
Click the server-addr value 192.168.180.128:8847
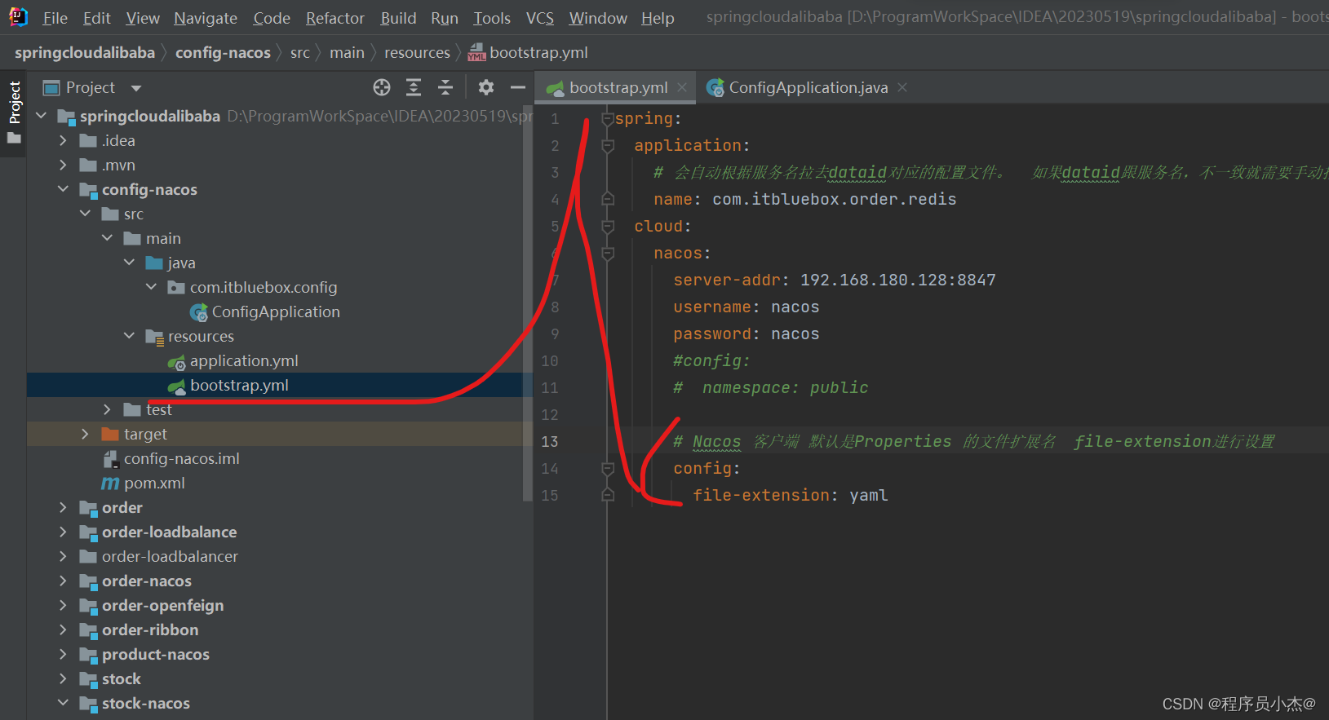coord(898,280)
